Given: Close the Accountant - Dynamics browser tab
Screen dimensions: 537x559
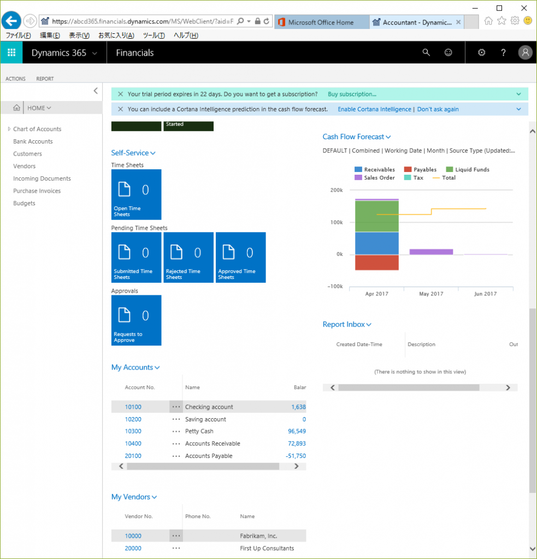Looking at the screenshot, I should (x=458, y=22).
